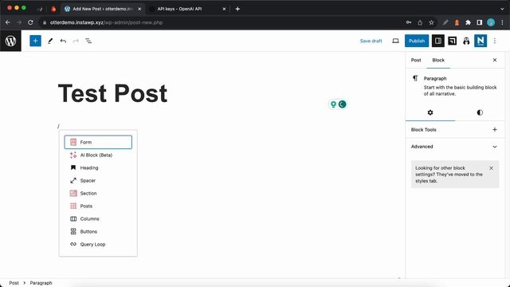This screenshot has height=287, width=510.
Task: Open the penguin plugin sidebar icon
Action: [x=466, y=41]
